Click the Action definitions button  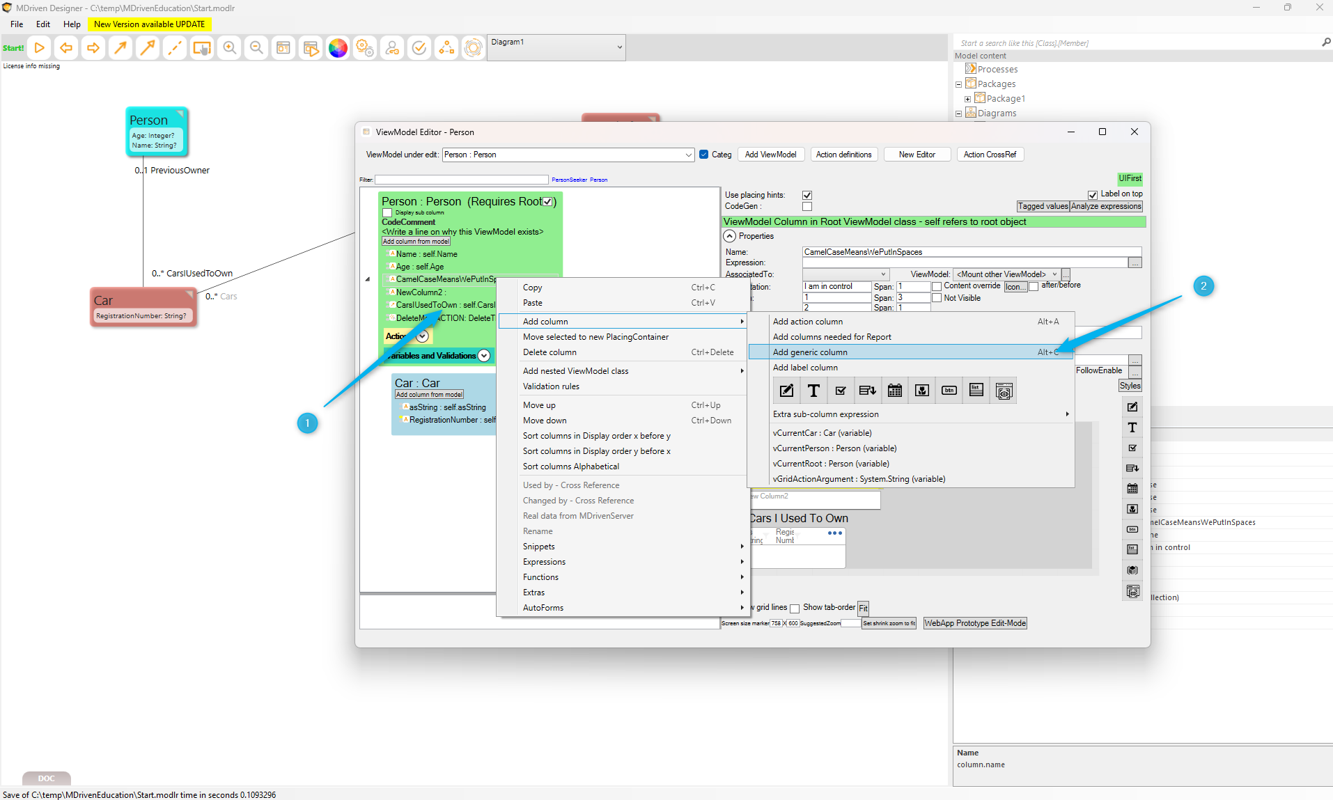pyautogui.click(x=843, y=155)
